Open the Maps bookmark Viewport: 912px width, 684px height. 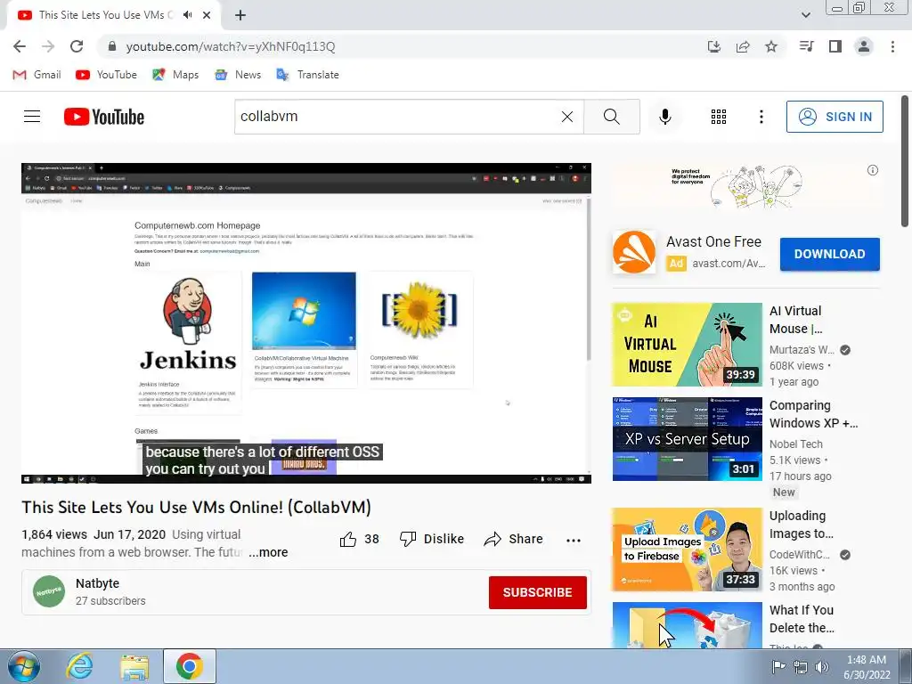(x=175, y=75)
